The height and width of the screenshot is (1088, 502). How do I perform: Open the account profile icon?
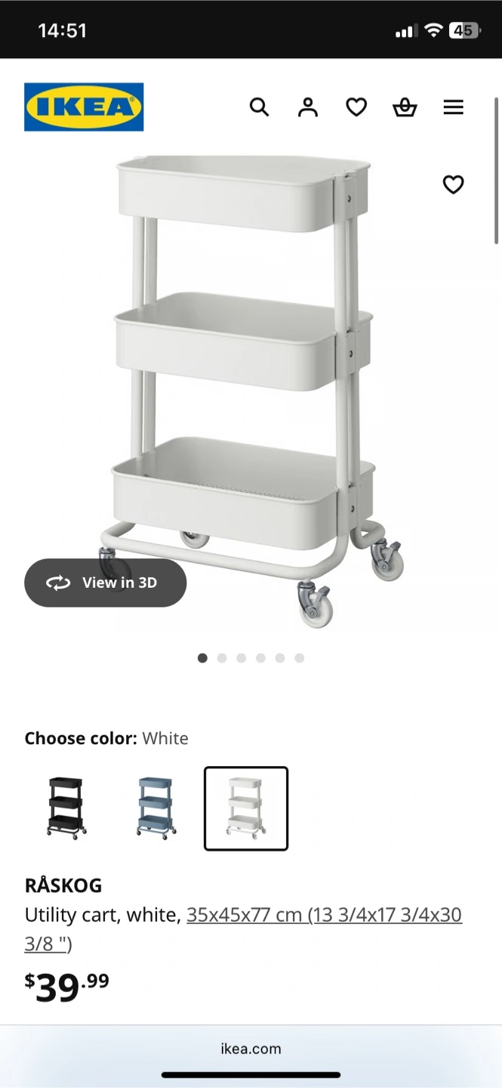coord(308,107)
